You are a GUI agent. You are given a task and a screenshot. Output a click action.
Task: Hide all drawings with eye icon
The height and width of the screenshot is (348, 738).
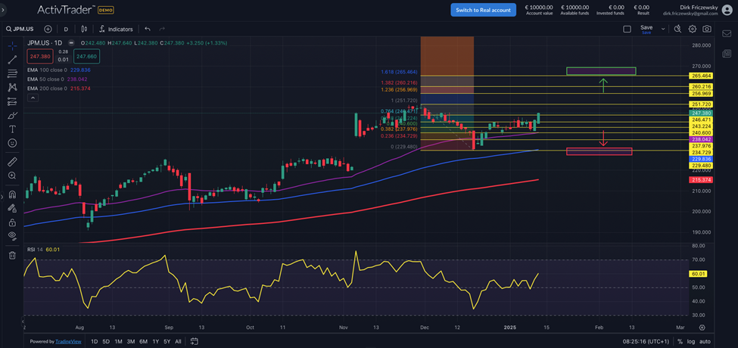(12, 236)
